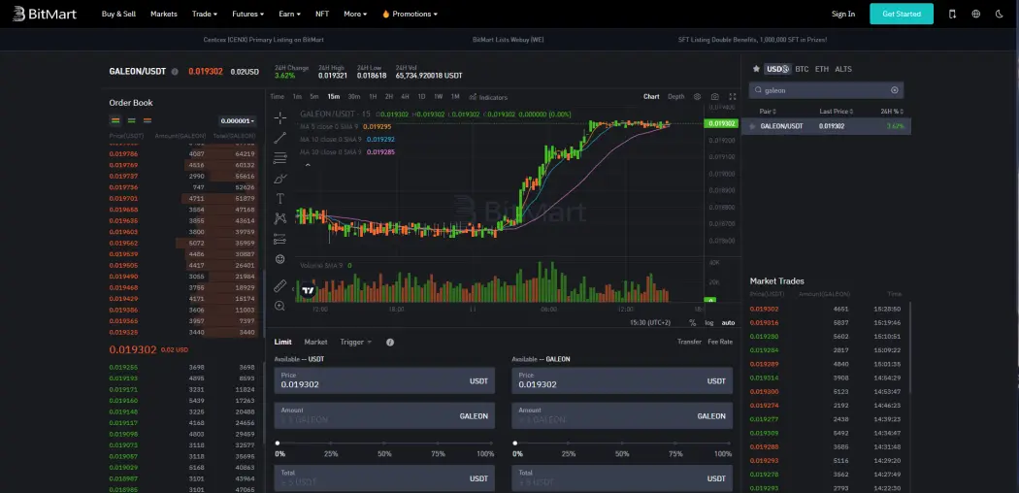Viewport: 1019px width, 493px height.
Task: Focus the buy Price USDT input field
Action: point(384,380)
